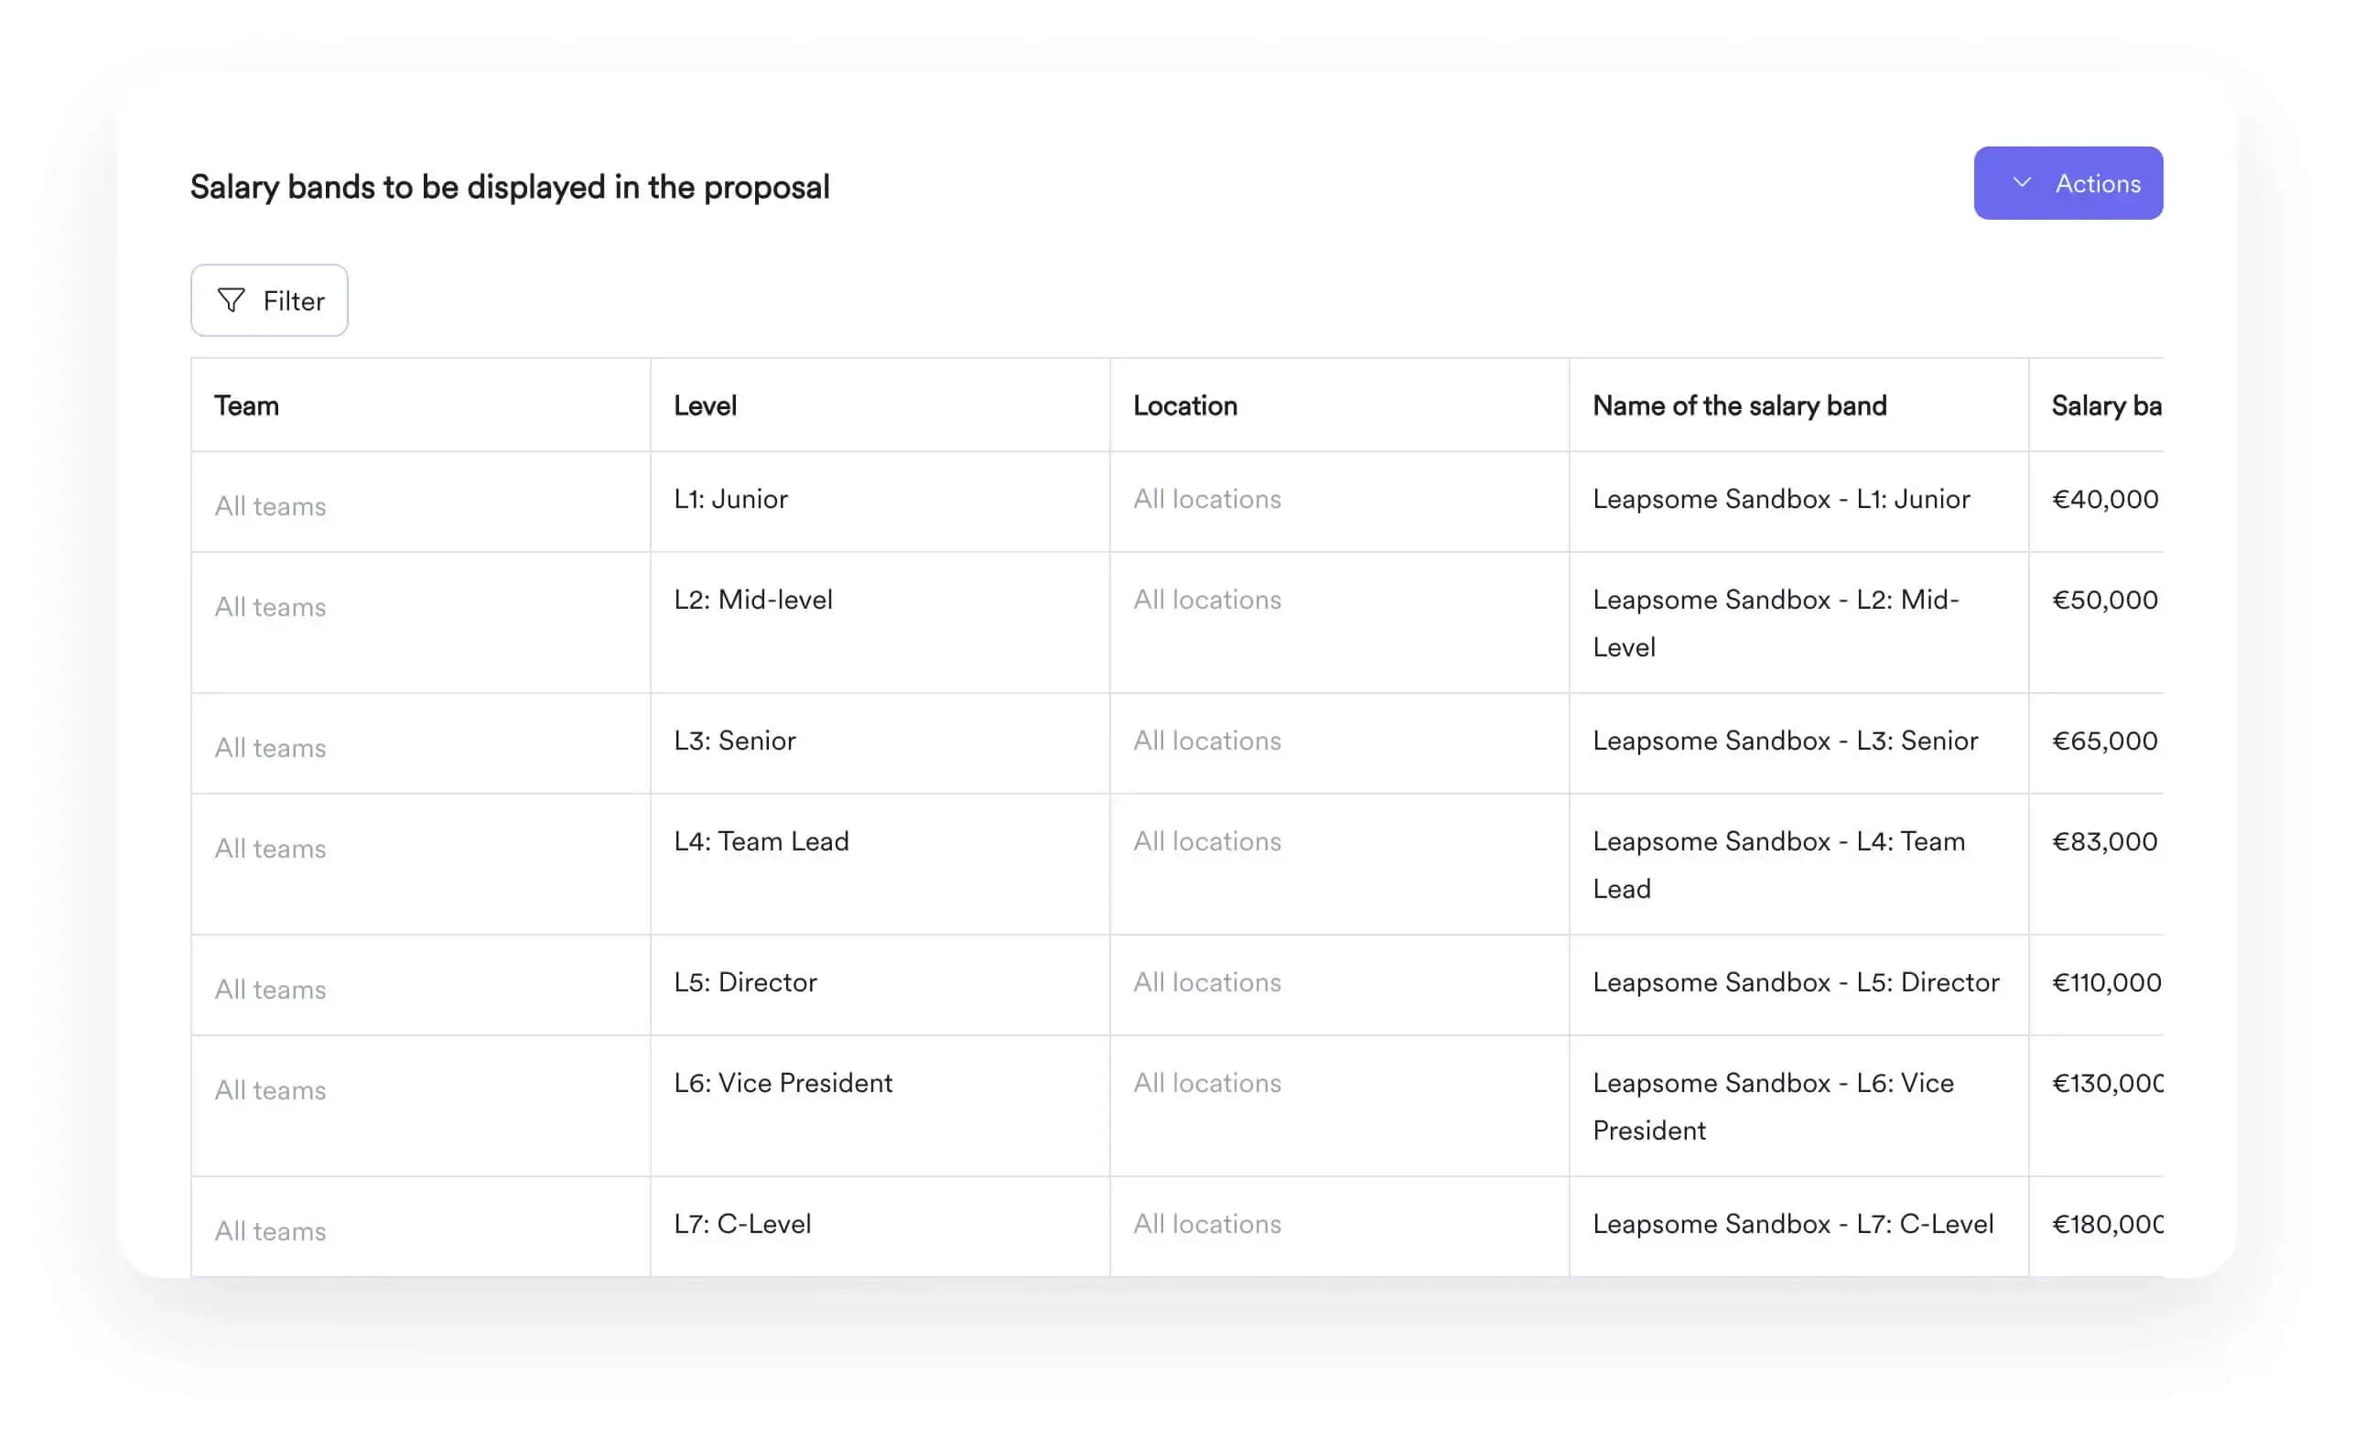Open Filter options panel

[x=269, y=299]
